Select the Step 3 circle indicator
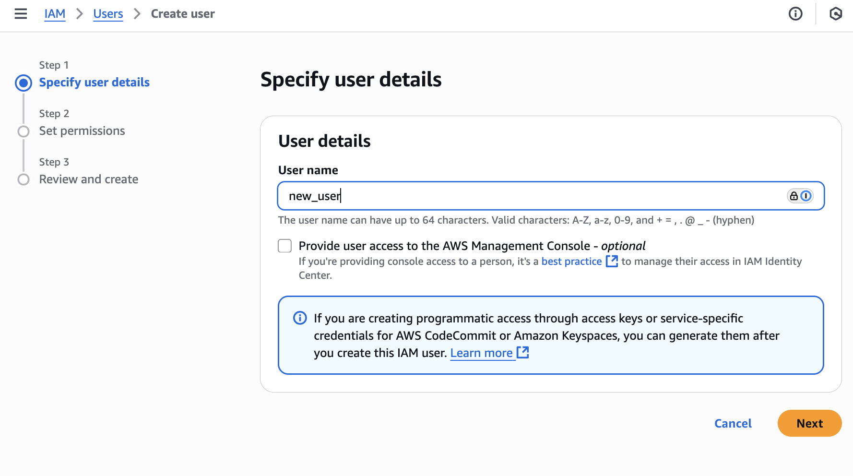This screenshot has height=476, width=853. tap(24, 179)
